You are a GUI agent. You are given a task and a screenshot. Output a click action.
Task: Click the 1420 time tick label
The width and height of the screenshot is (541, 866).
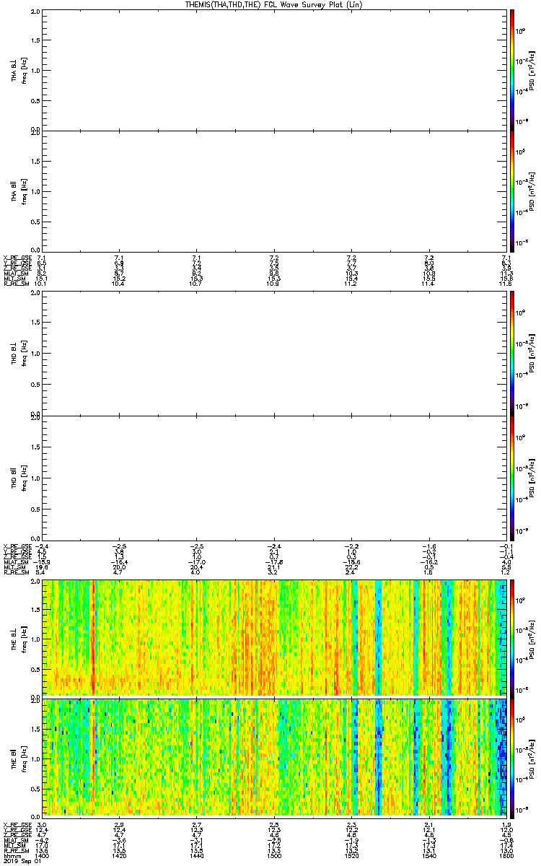(x=121, y=855)
